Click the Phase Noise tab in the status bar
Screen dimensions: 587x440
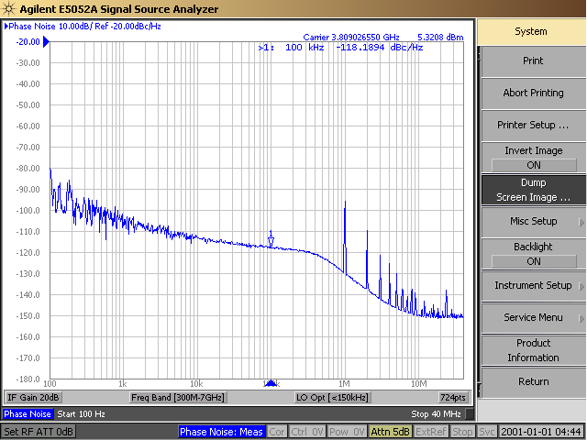tap(28, 413)
